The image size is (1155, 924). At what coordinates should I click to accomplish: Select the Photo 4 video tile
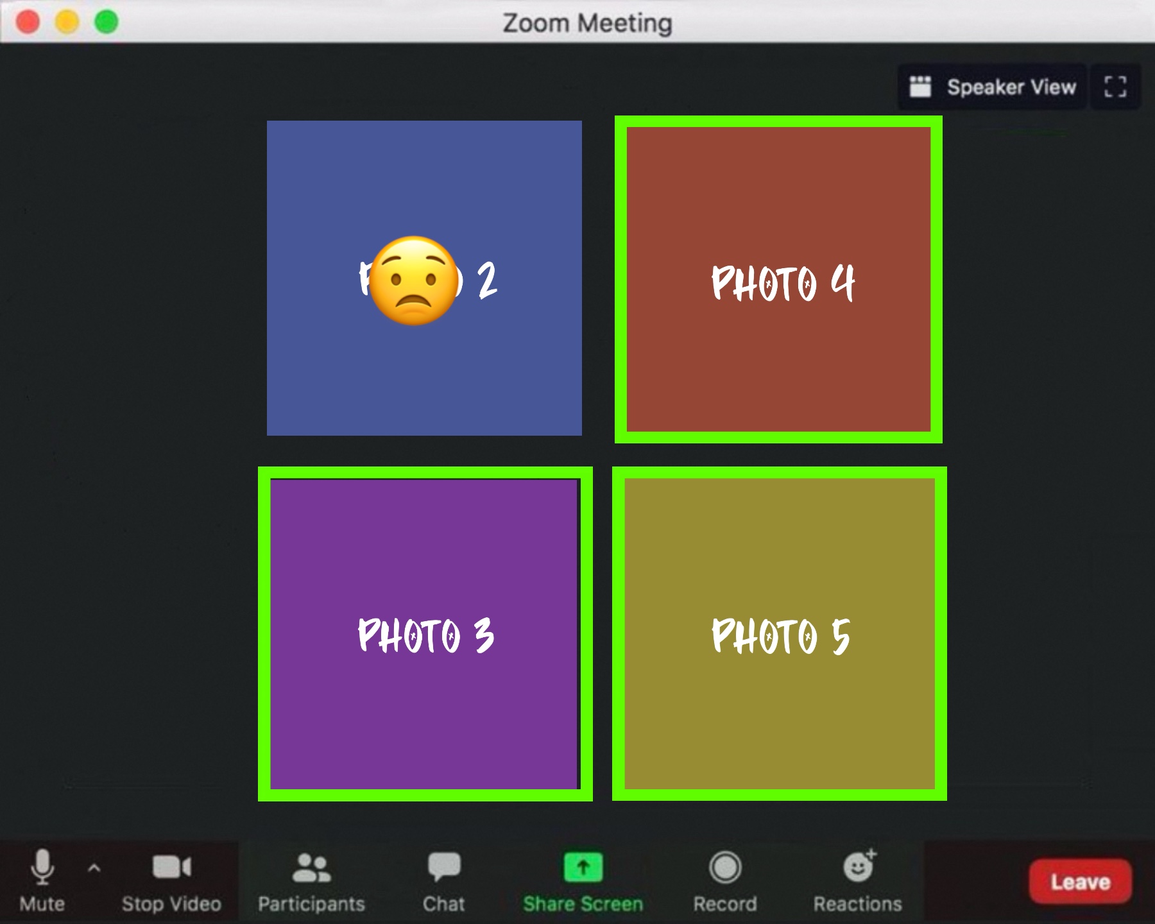point(778,359)
